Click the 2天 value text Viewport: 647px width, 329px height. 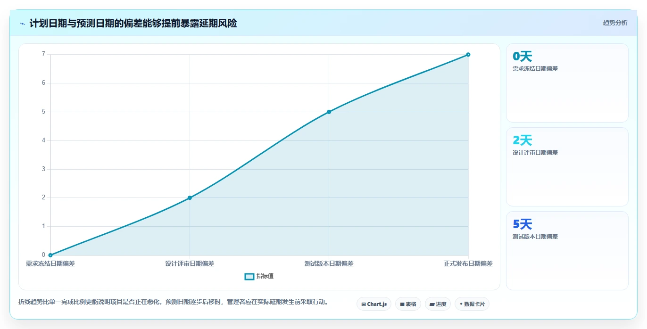(x=522, y=140)
